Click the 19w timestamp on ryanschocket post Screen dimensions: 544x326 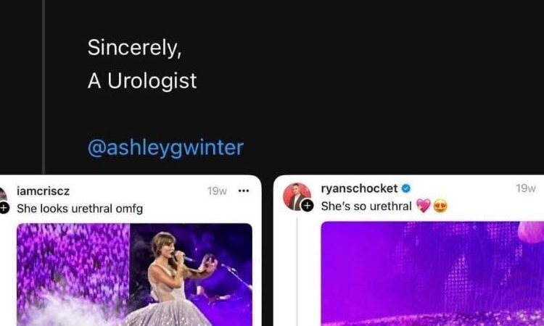(x=526, y=188)
